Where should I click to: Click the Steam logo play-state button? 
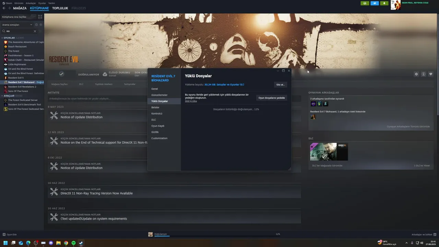click(x=61, y=74)
